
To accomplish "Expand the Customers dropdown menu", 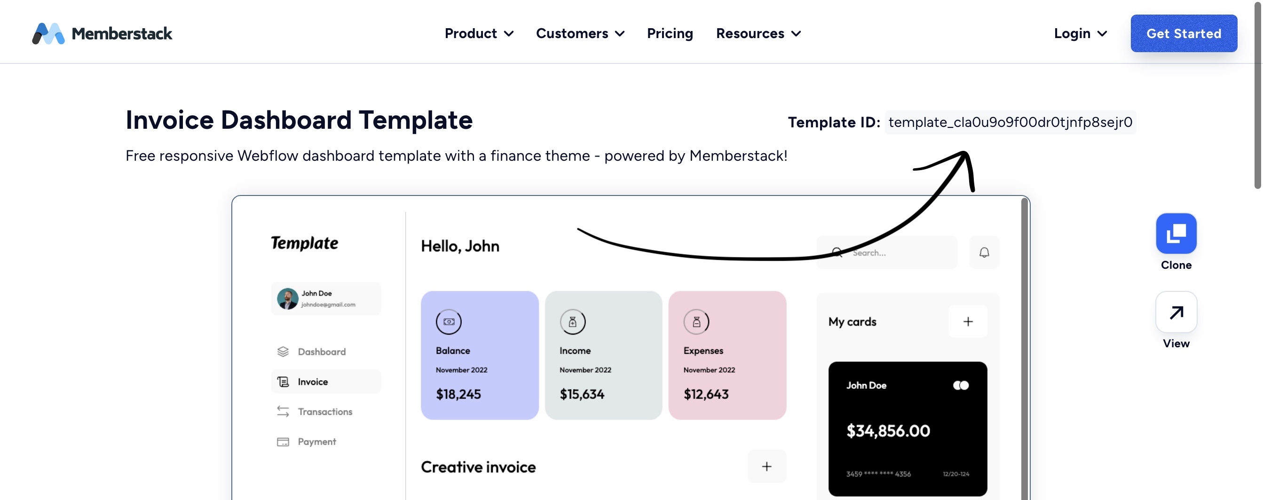I will tap(580, 33).
